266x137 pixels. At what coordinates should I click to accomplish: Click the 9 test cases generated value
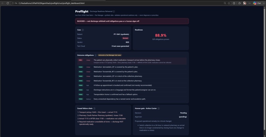(x=120, y=46)
